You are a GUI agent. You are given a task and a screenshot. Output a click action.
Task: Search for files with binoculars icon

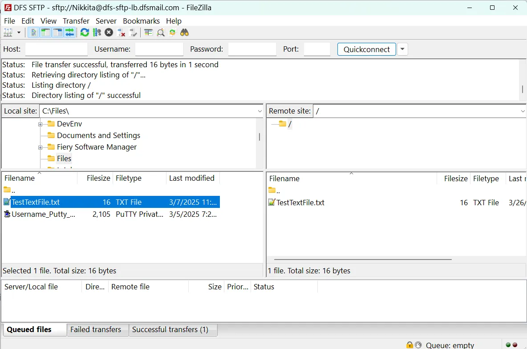[185, 32]
